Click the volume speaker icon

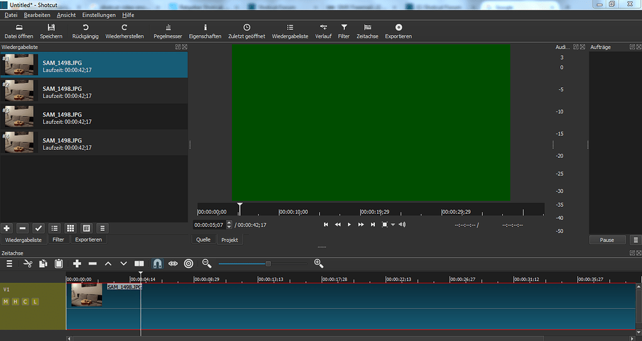point(402,224)
